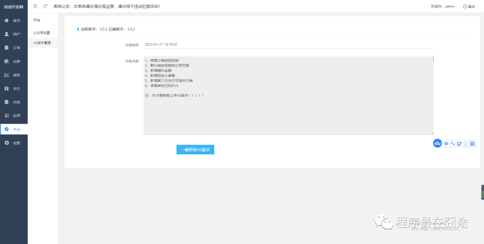Collapse the sidebar with the menu fold icon
The width and height of the screenshot is (484, 244).
click(x=35, y=6)
